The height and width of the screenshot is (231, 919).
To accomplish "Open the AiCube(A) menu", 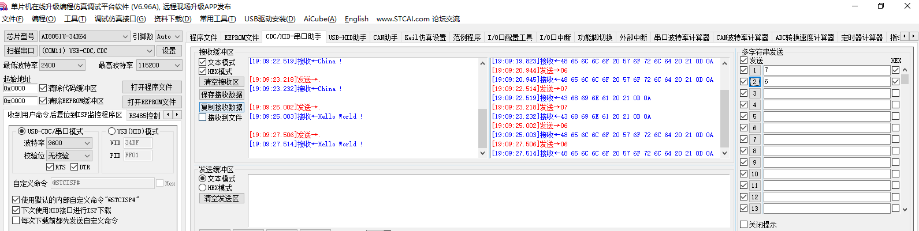I will 320,19.
